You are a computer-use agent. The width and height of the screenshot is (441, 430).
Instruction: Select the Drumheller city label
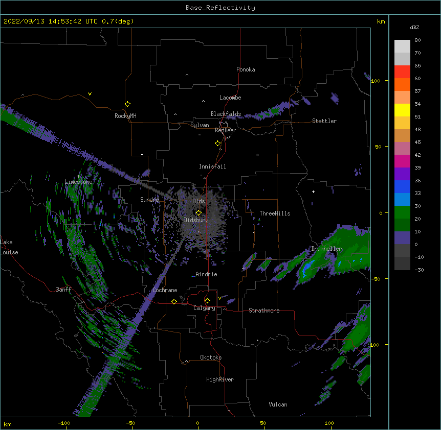point(326,249)
